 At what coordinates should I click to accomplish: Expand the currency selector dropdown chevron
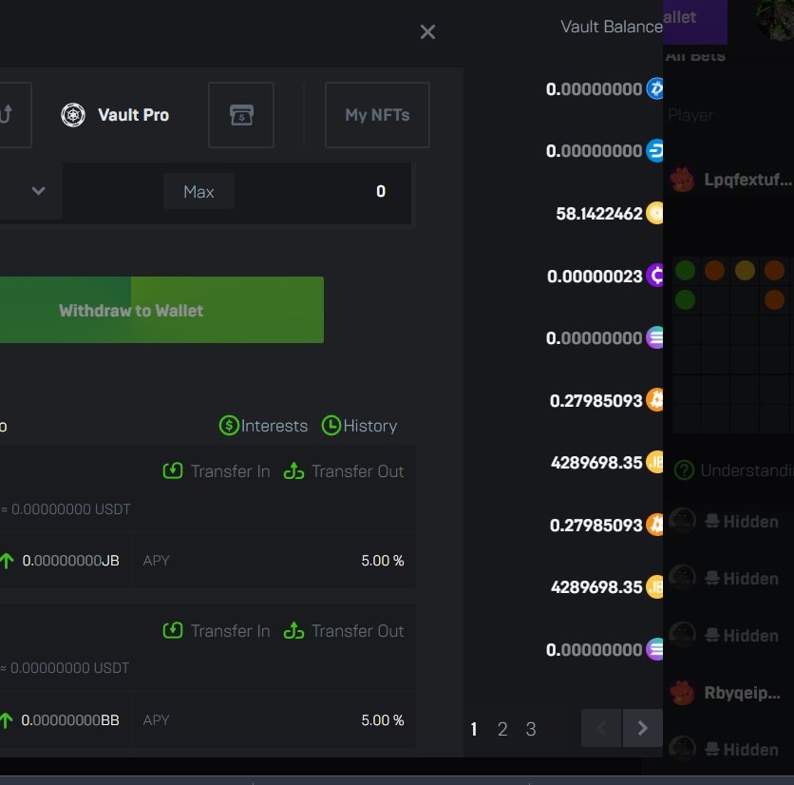(x=38, y=191)
